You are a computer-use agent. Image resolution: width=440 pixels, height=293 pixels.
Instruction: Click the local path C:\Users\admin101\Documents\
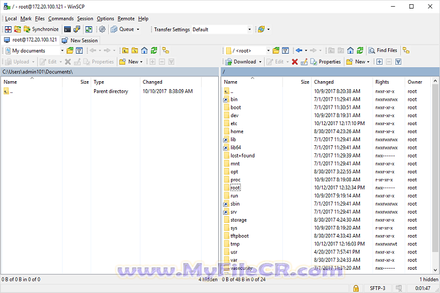(38, 72)
